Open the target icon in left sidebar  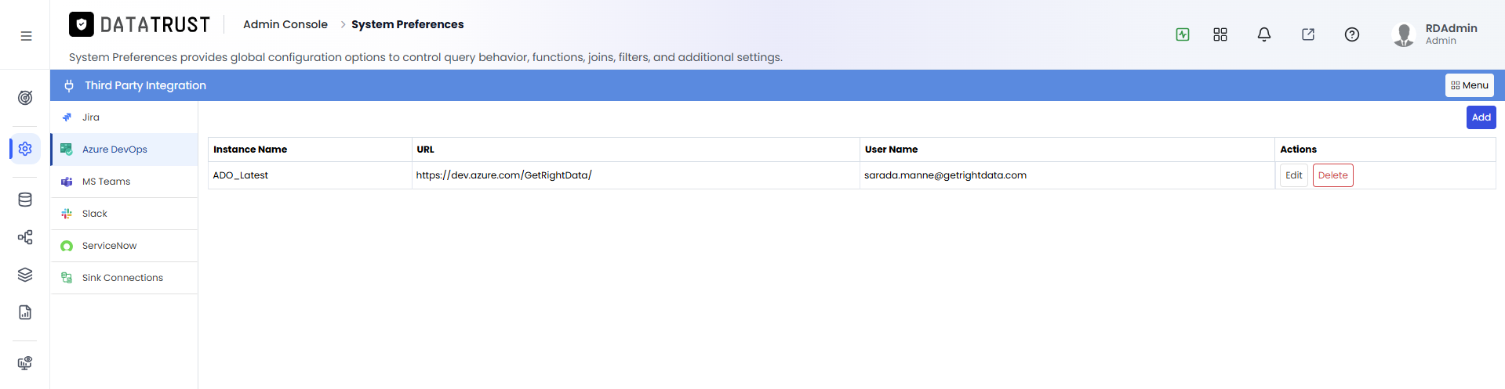pos(25,98)
